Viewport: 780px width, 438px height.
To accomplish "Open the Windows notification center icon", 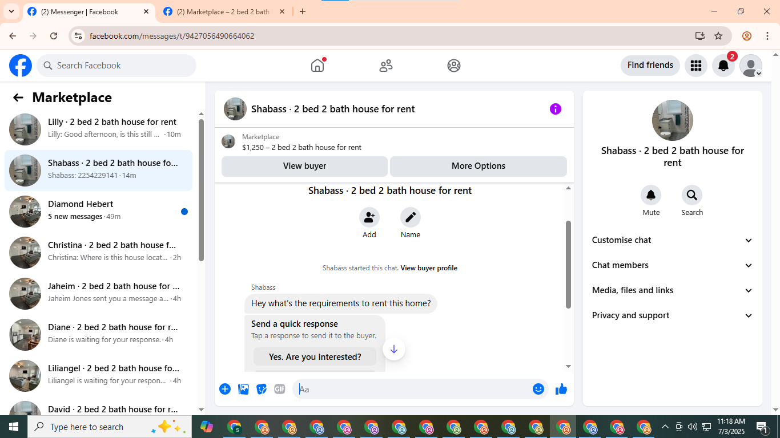I will [x=762, y=427].
